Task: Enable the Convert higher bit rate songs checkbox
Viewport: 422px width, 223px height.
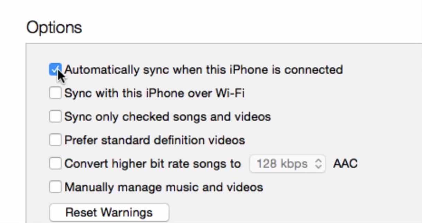Action: [55, 164]
